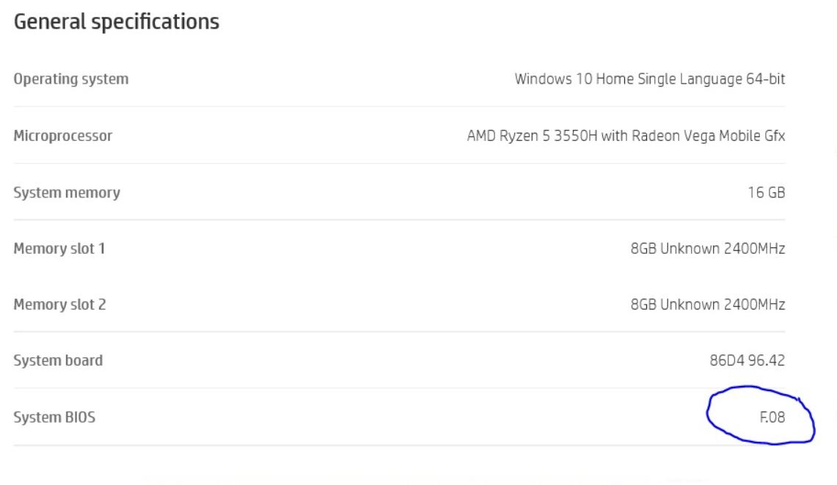Select the Operating system label
The image size is (837, 485).
coord(71,79)
